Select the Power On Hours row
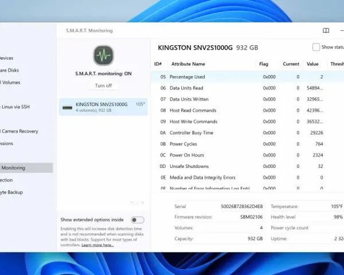The width and height of the screenshot is (344, 275). (x=247, y=155)
